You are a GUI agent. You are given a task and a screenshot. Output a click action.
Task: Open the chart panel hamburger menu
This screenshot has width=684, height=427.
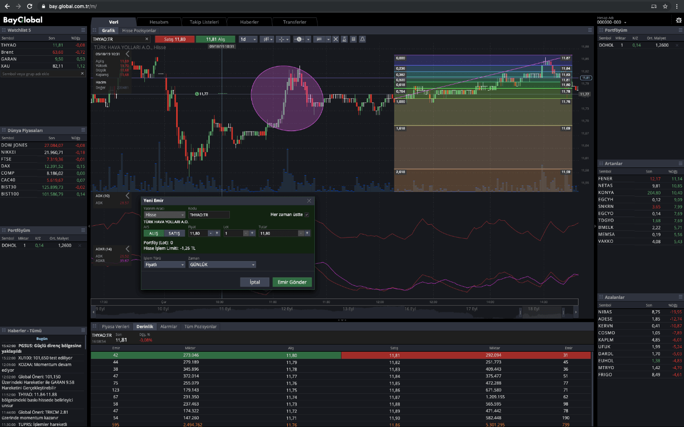[590, 31]
